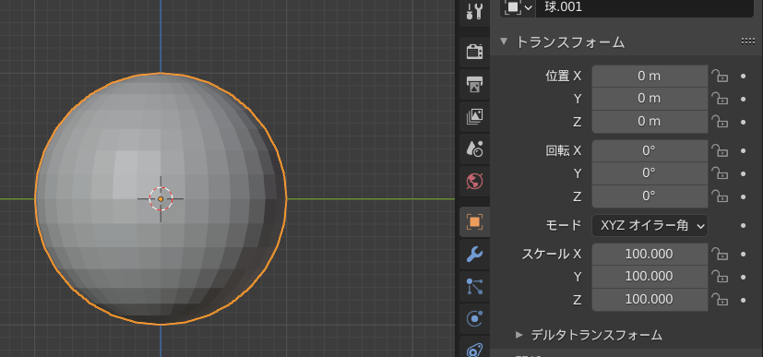Open the Particles properties tab
The width and height of the screenshot is (763, 357).
(x=474, y=287)
